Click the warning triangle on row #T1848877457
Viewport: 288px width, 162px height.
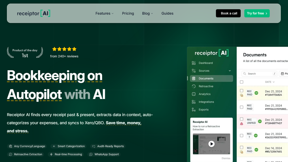pyautogui.click(x=242, y=124)
